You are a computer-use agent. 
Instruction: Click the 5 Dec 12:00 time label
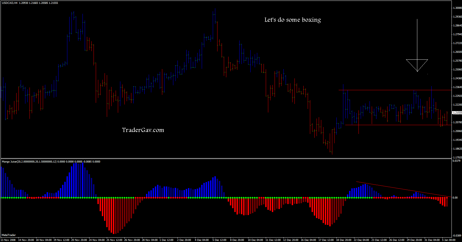(219, 240)
